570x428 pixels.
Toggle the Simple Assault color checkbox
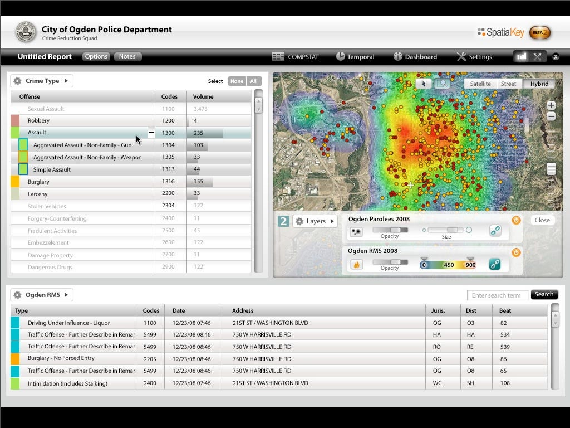23,169
